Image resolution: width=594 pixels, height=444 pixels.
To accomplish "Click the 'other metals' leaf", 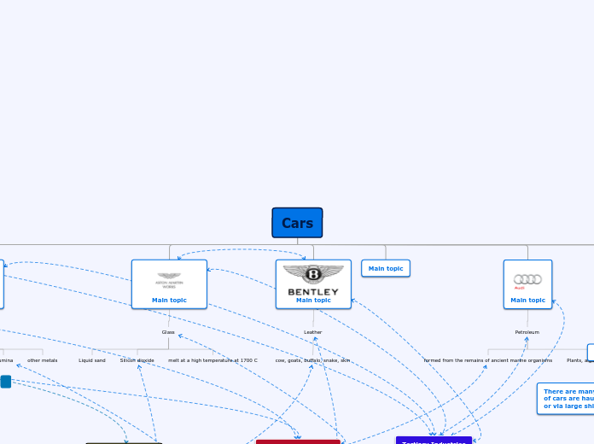I will (x=43, y=360).
